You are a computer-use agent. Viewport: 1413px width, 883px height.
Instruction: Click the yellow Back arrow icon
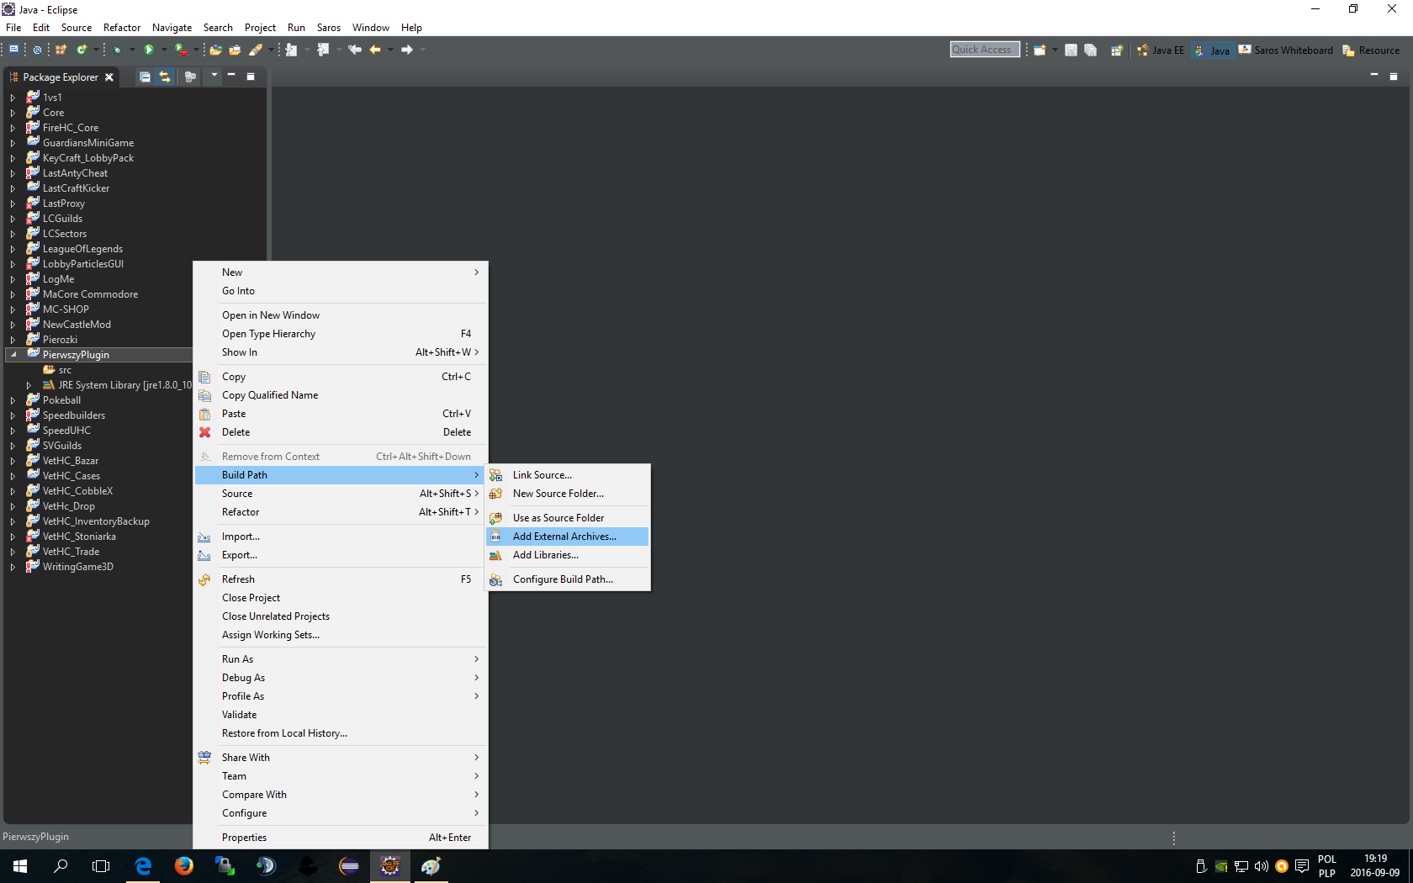click(375, 50)
